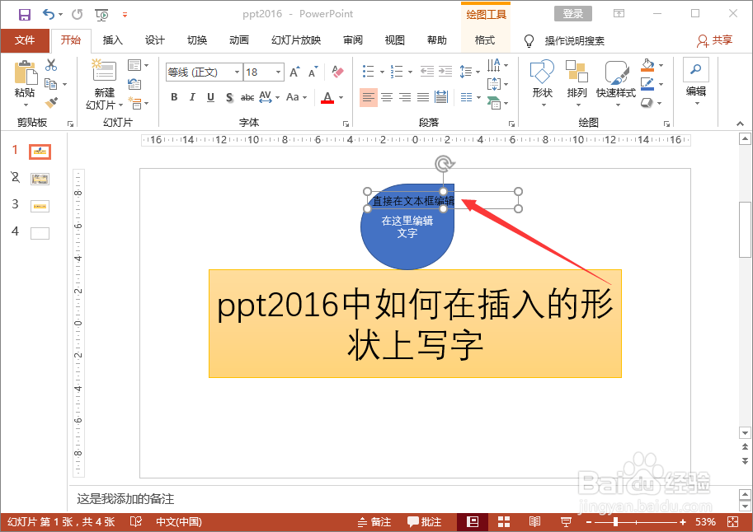Open the 绘图工具 格式 tab
Image resolution: width=753 pixels, height=532 pixels.
tap(485, 40)
